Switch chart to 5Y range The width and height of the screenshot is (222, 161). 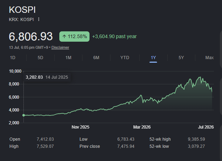tap(181, 58)
